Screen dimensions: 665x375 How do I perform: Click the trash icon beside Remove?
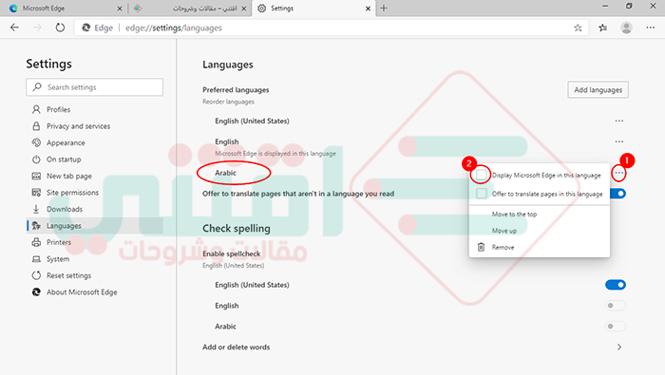click(481, 247)
